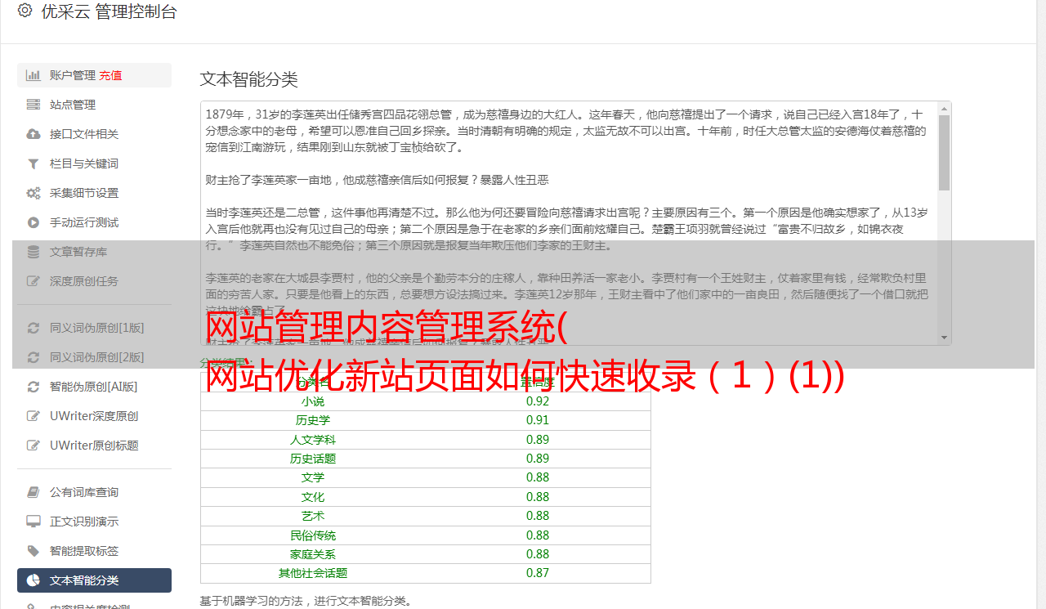This screenshot has width=1046, height=609.
Task: Click the 0.88 value in 文化 row
Action: 538,497
